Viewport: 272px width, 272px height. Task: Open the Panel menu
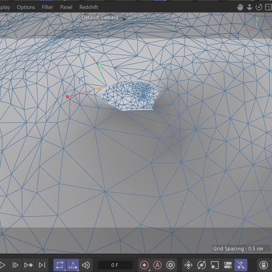(66, 7)
